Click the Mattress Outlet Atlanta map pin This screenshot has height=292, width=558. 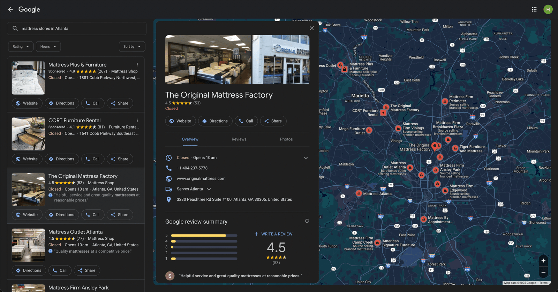(410, 168)
